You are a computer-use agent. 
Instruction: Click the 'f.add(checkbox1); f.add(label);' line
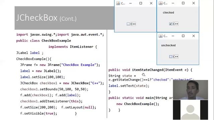tap(50, 95)
